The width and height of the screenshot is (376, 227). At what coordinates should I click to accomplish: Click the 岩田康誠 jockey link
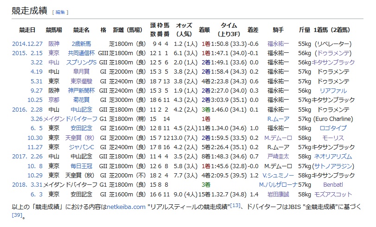278,194
